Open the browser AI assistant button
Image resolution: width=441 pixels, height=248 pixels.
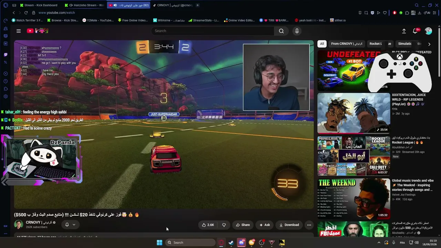[x=428, y=13]
